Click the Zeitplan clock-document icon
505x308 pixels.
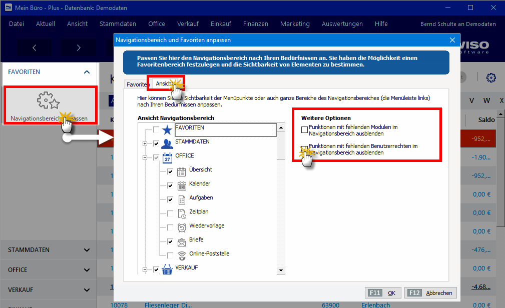pos(182,213)
